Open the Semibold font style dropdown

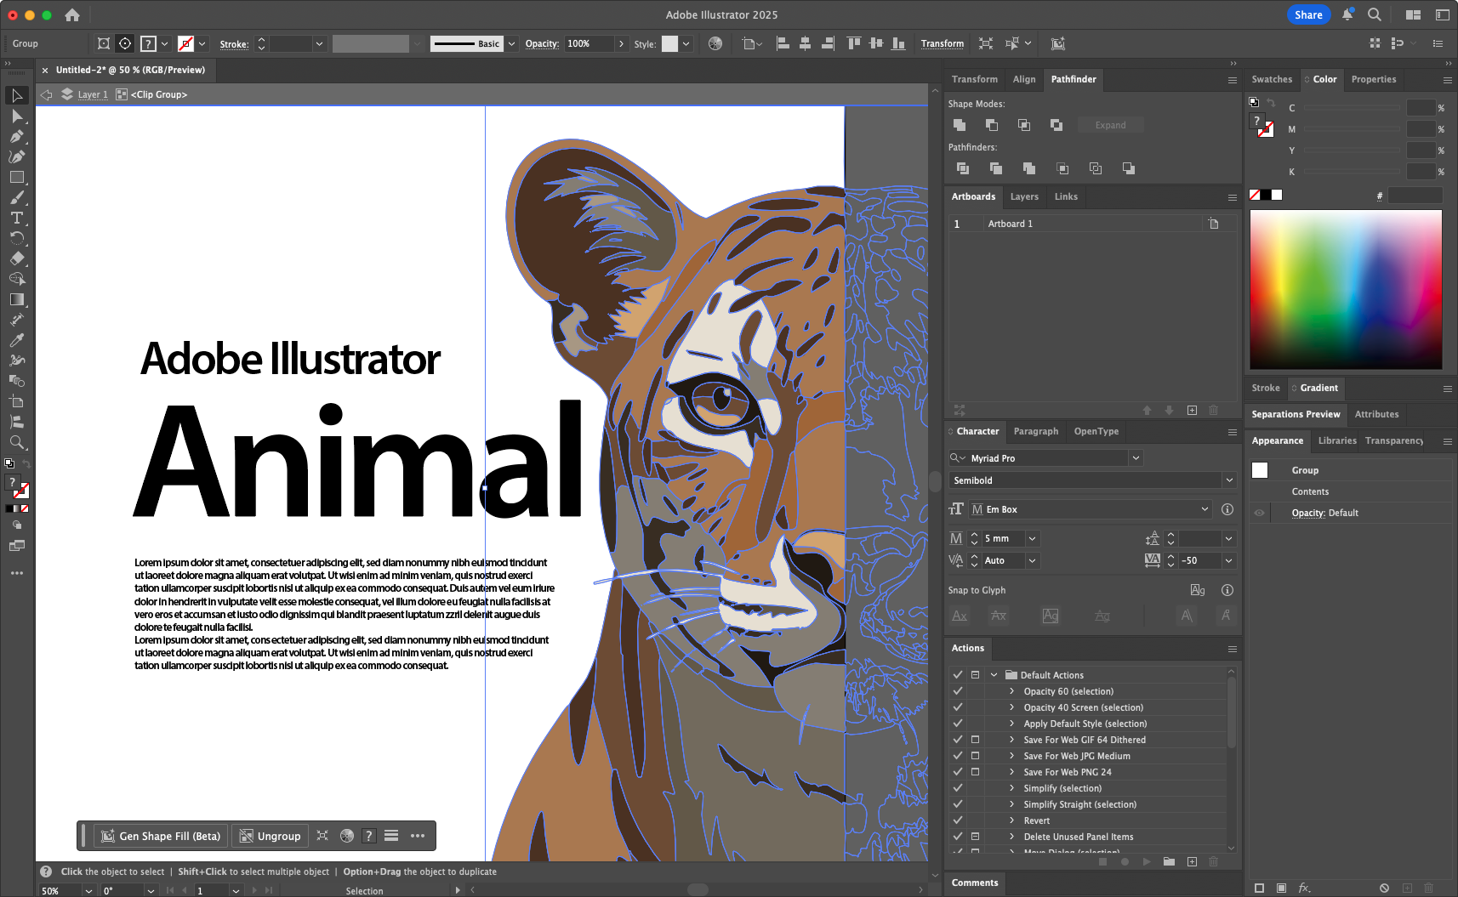pyautogui.click(x=1229, y=480)
